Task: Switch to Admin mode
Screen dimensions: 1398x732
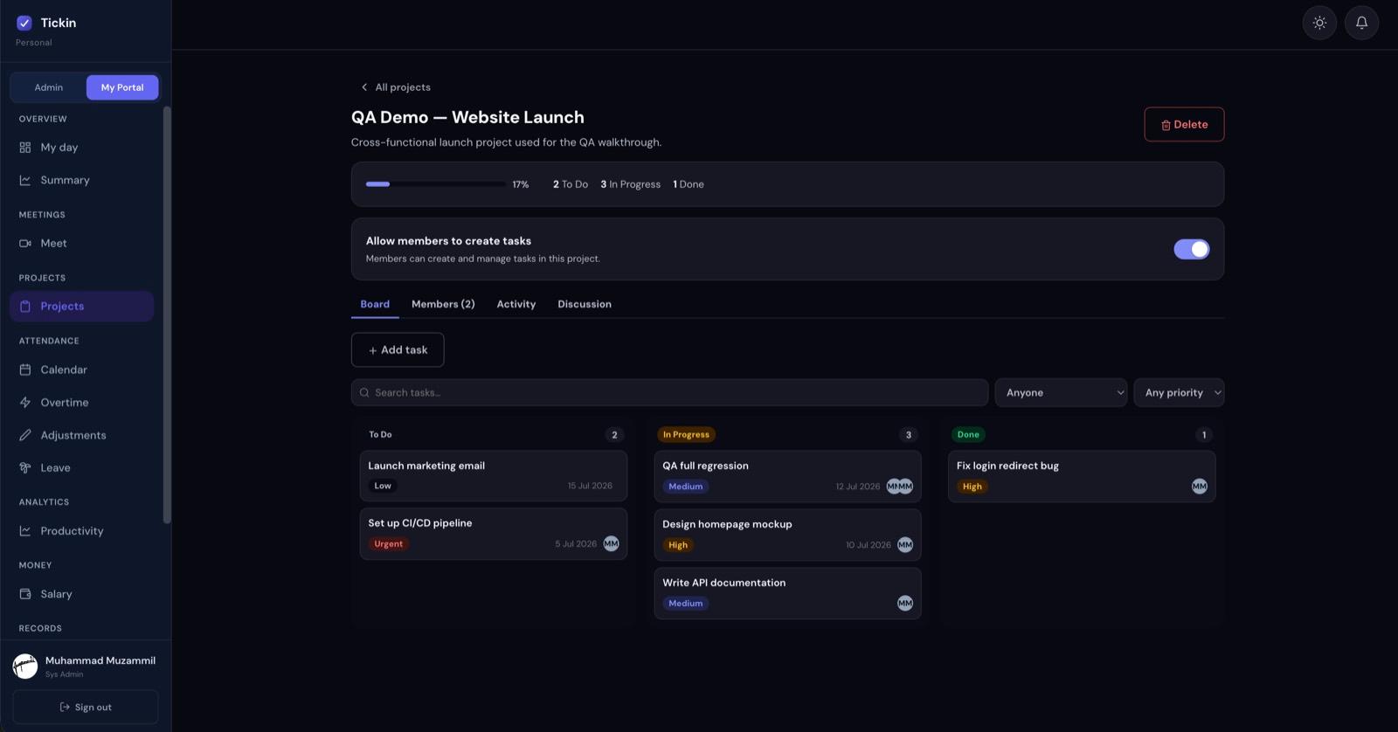Action: coord(49,87)
